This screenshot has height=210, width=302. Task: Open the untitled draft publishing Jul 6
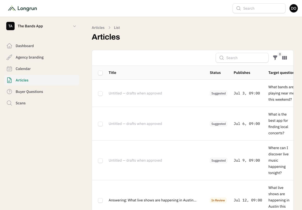135,124
